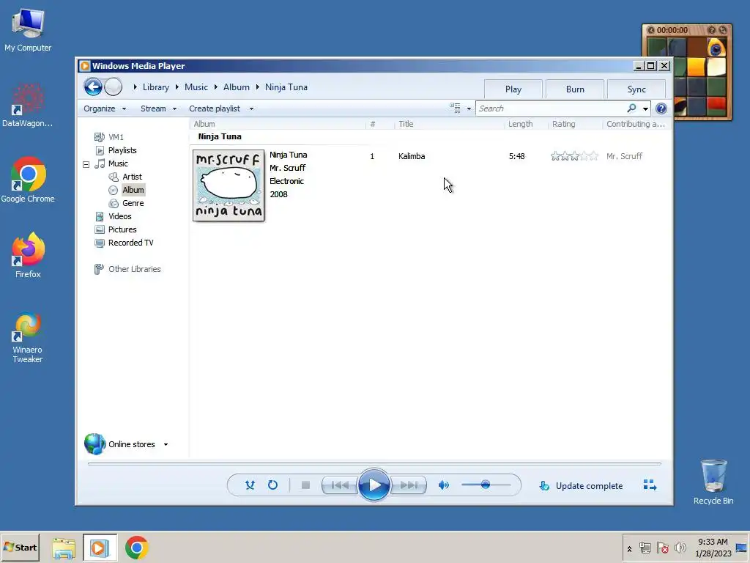Skip to the previous track
The height and width of the screenshot is (563, 750).
pos(340,485)
